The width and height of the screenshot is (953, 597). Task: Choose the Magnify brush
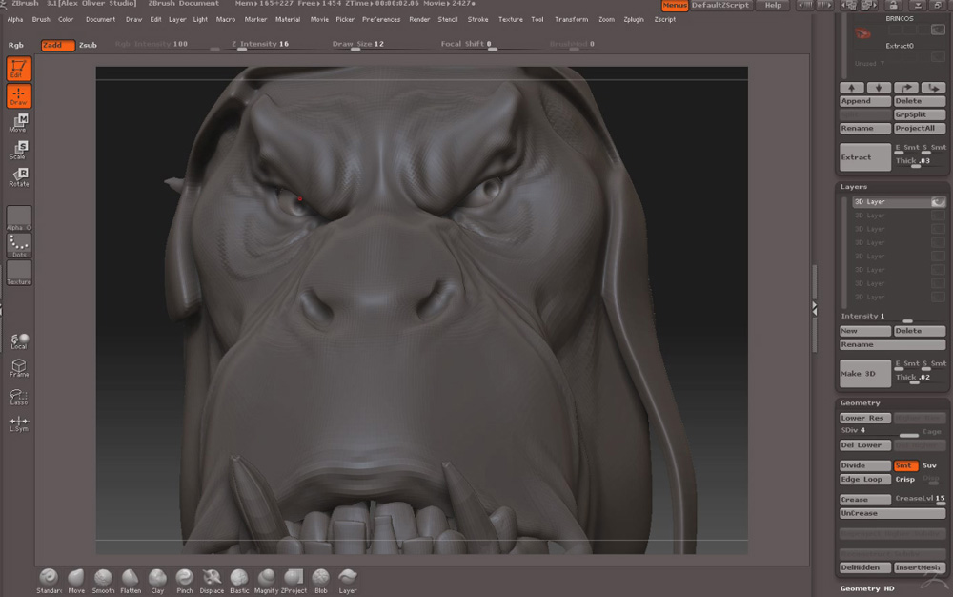266,581
